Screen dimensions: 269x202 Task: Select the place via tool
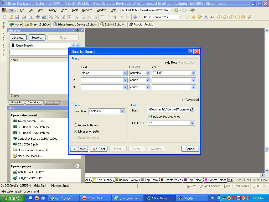(x=200, y=17)
